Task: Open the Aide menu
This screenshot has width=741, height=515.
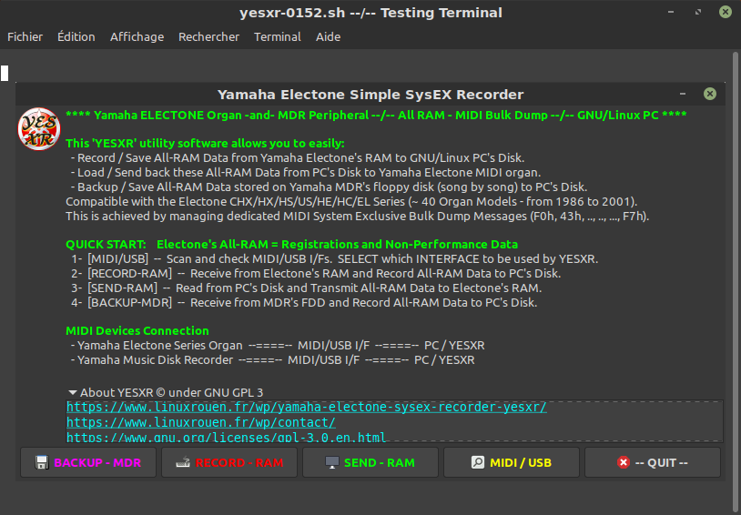Action: coord(328,37)
